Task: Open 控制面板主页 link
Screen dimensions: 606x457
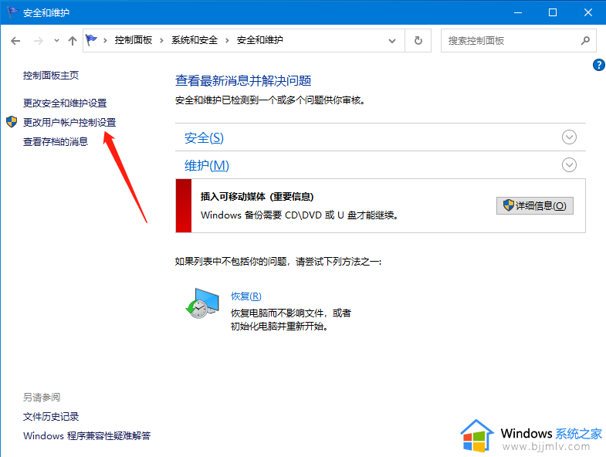Action: click(51, 76)
